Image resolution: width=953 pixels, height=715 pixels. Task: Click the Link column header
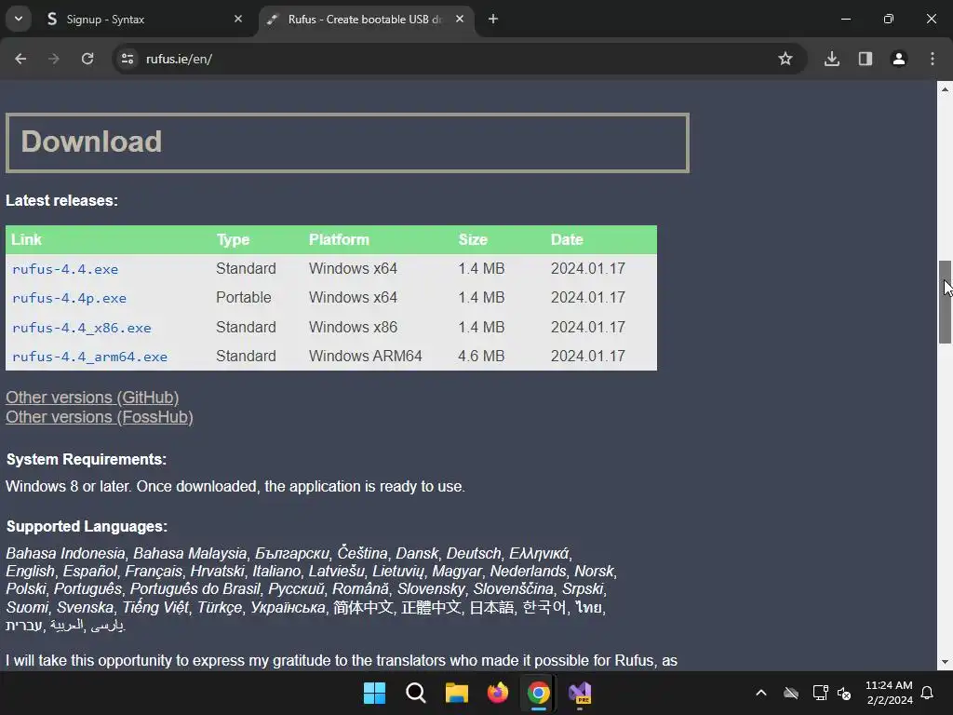(x=26, y=239)
